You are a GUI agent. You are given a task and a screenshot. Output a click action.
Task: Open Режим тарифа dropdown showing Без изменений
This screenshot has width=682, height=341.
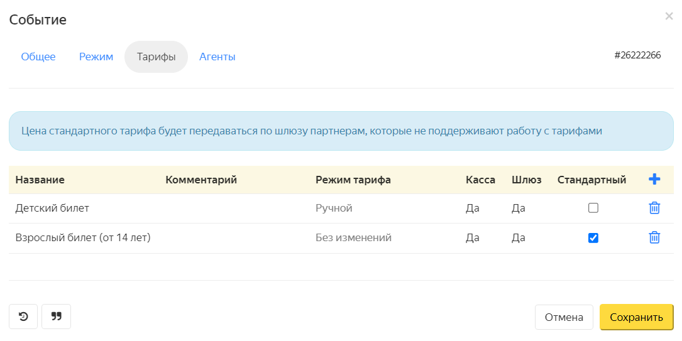354,237
